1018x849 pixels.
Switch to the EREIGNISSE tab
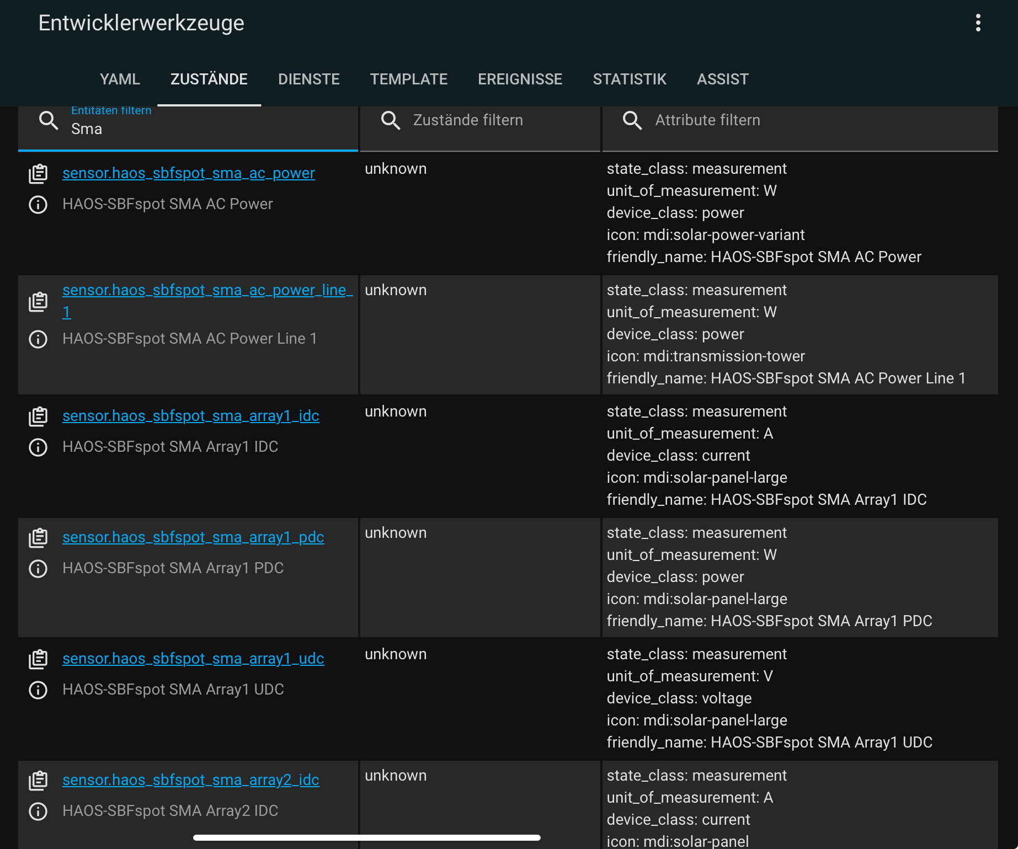click(520, 79)
